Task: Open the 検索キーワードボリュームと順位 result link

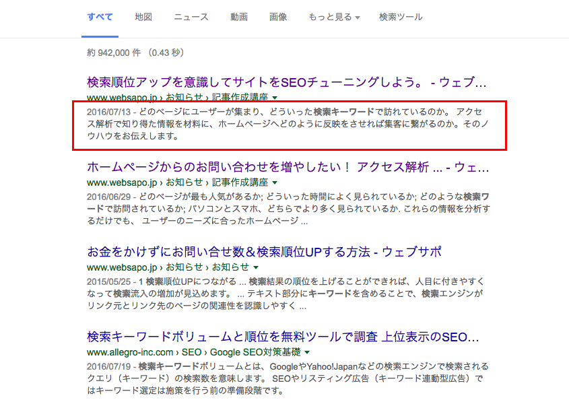Action: [283, 336]
